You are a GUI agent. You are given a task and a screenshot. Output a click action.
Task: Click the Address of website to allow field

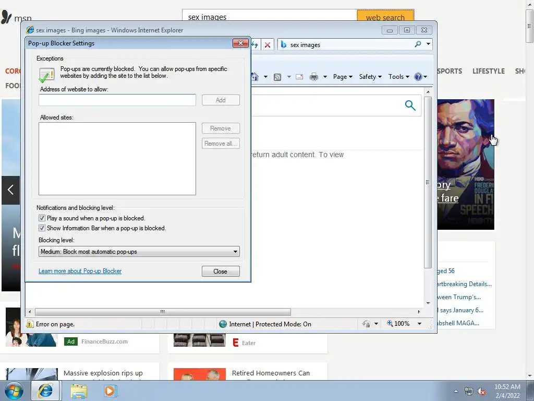click(117, 100)
